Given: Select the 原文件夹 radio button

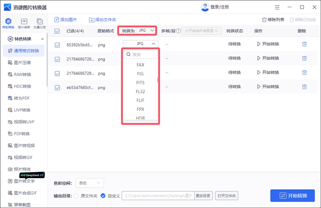Looking at the screenshot, I should click(x=76, y=196).
